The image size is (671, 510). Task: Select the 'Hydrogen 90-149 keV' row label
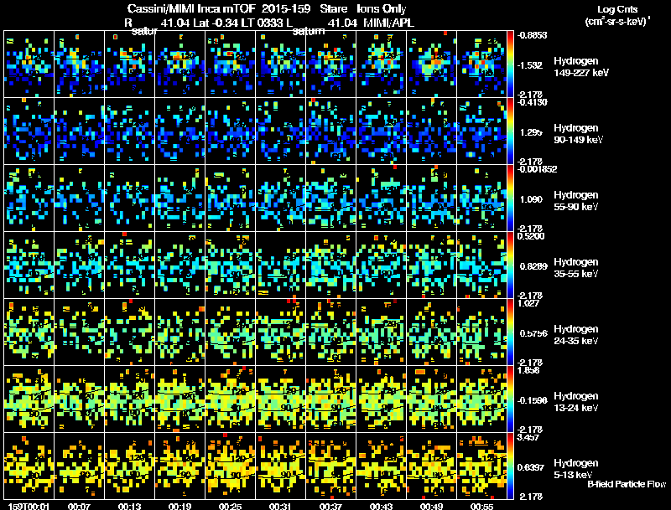coord(578,134)
